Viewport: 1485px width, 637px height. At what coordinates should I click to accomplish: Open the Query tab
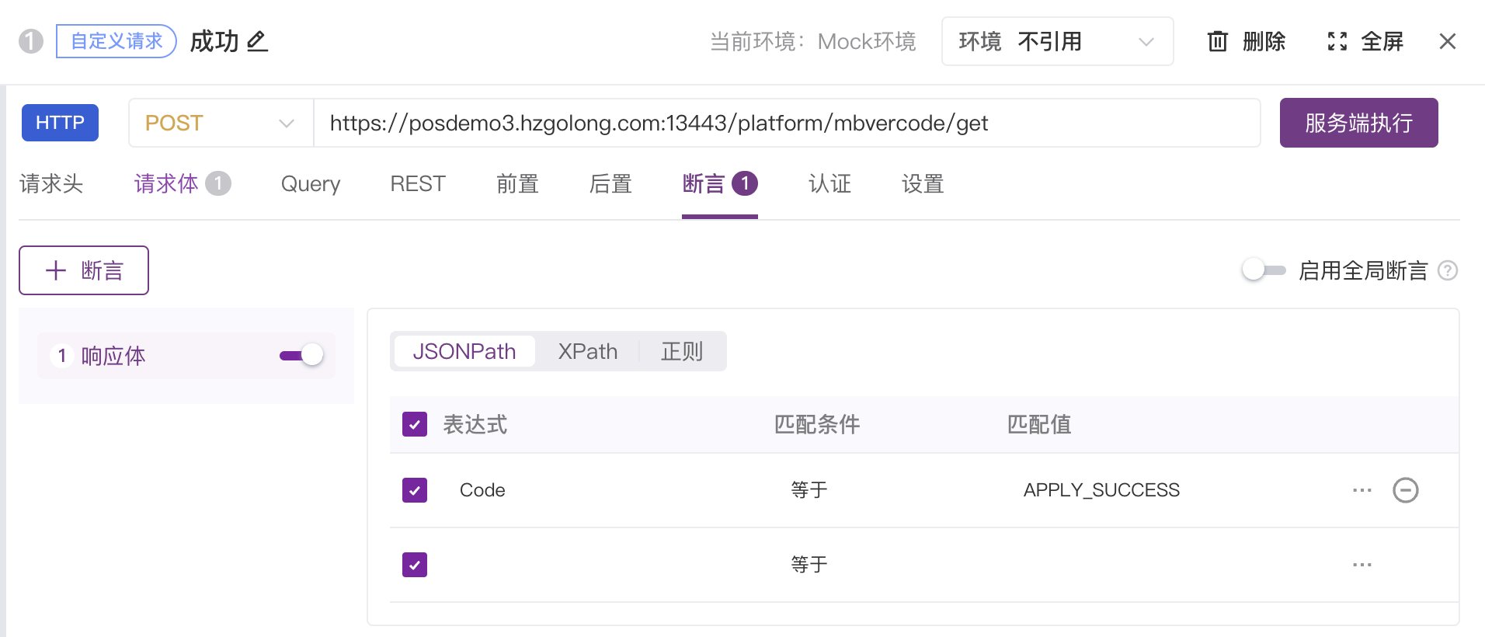(311, 183)
